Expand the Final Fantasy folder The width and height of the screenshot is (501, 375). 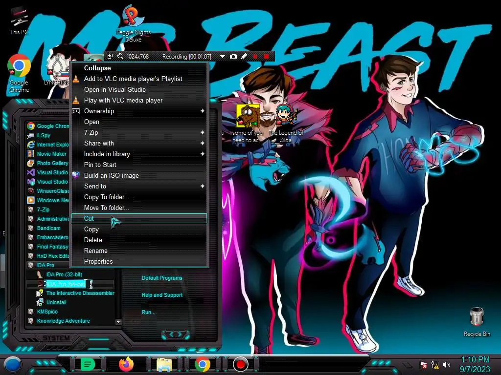[48, 247]
